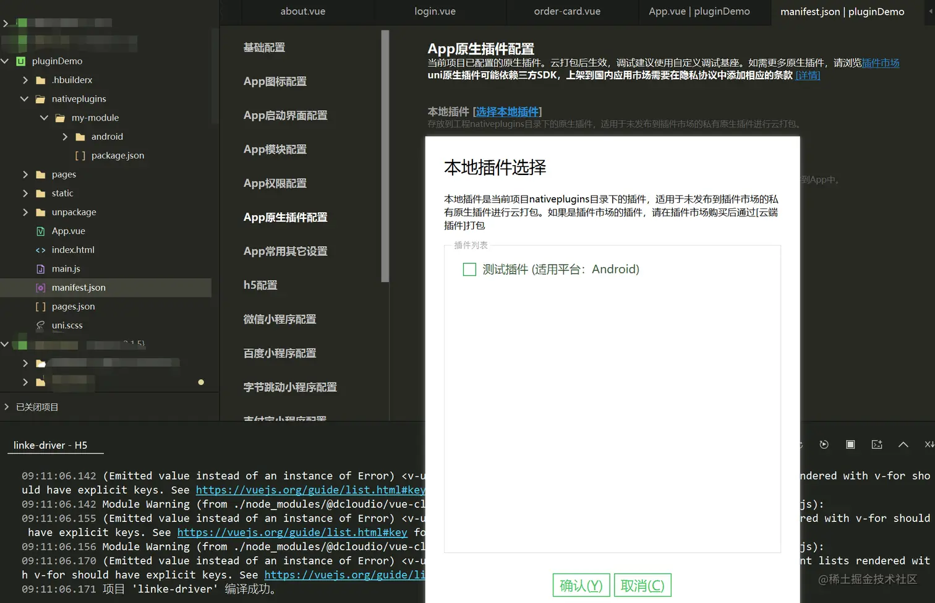The width and height of the screenshot is (935, 603).
Task: Click the uni.scss file icon
Action: tap(41, 325)
